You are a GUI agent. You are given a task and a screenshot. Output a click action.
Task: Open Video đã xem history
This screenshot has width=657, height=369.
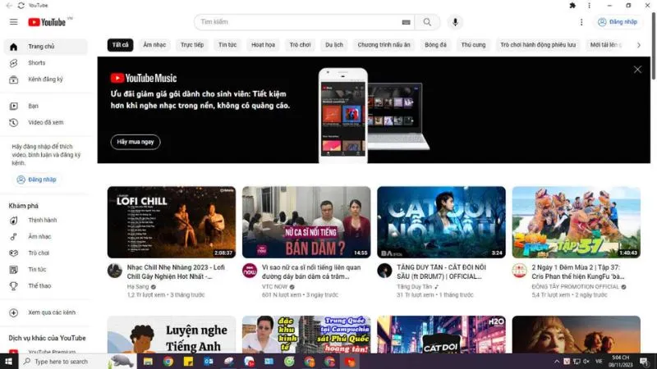pyautogui.click(x=46, y=122)
